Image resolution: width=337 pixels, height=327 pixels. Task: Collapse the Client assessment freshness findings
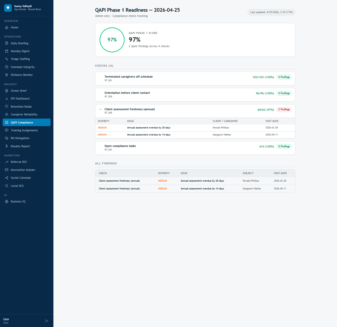click(101, 109)
